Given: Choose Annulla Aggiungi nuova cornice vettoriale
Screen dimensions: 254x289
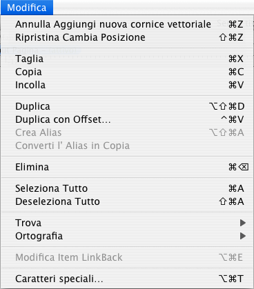Looking at the screenshot, I should coord(127,24).
